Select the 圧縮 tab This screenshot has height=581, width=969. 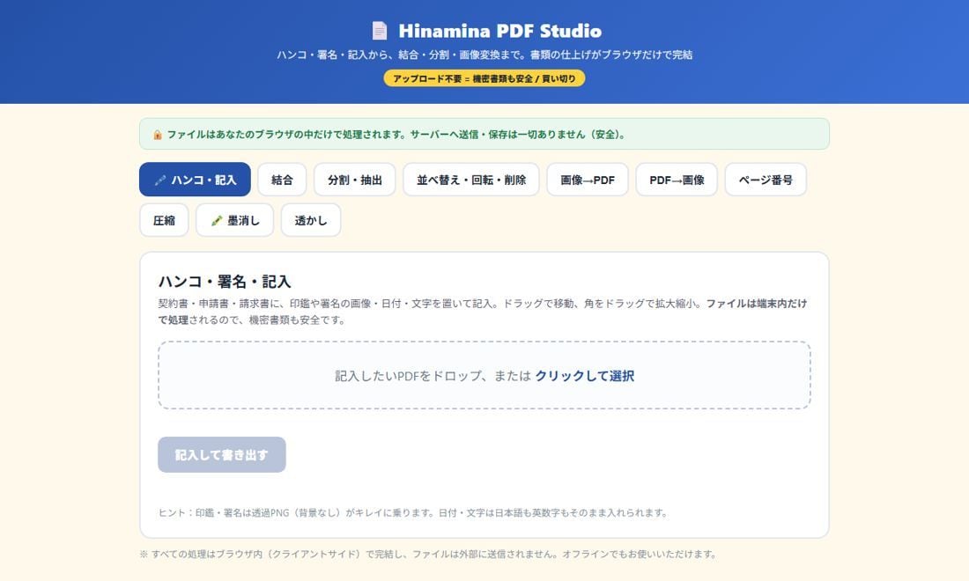coord(164,220)
